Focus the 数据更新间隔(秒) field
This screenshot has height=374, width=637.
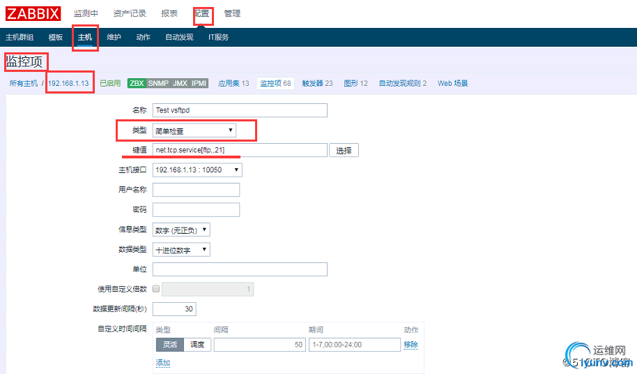(174, 309)
